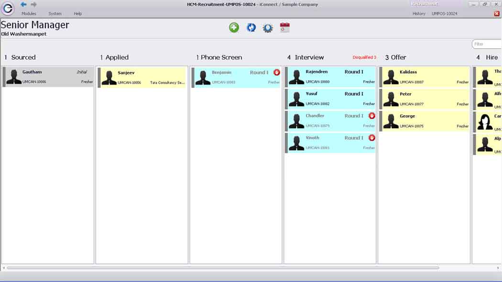Open the Modules menu
Image resolution: width=502 pixels, height=282 pixels.
[29, 14]
